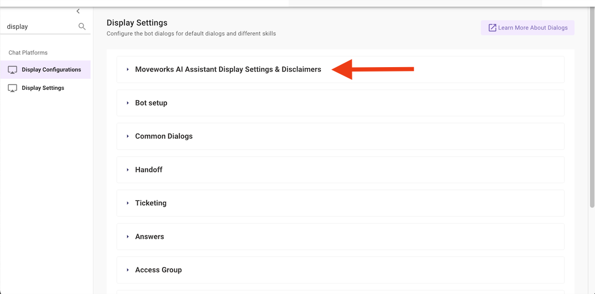Open Display Configurations in sidebar
This screenshot has height=294, width=595.
[x=45, y=69]
